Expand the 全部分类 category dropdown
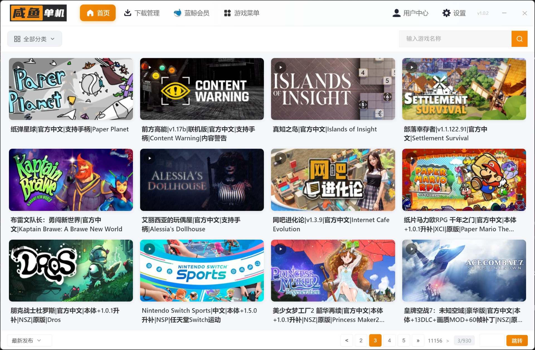The height and width of the screenshot is (350, 535). point(35,39)
